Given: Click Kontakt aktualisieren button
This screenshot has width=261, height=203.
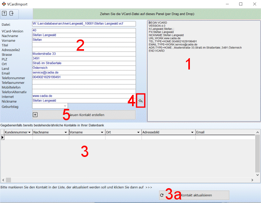Looking at the screenshot, I should [194, 195].
